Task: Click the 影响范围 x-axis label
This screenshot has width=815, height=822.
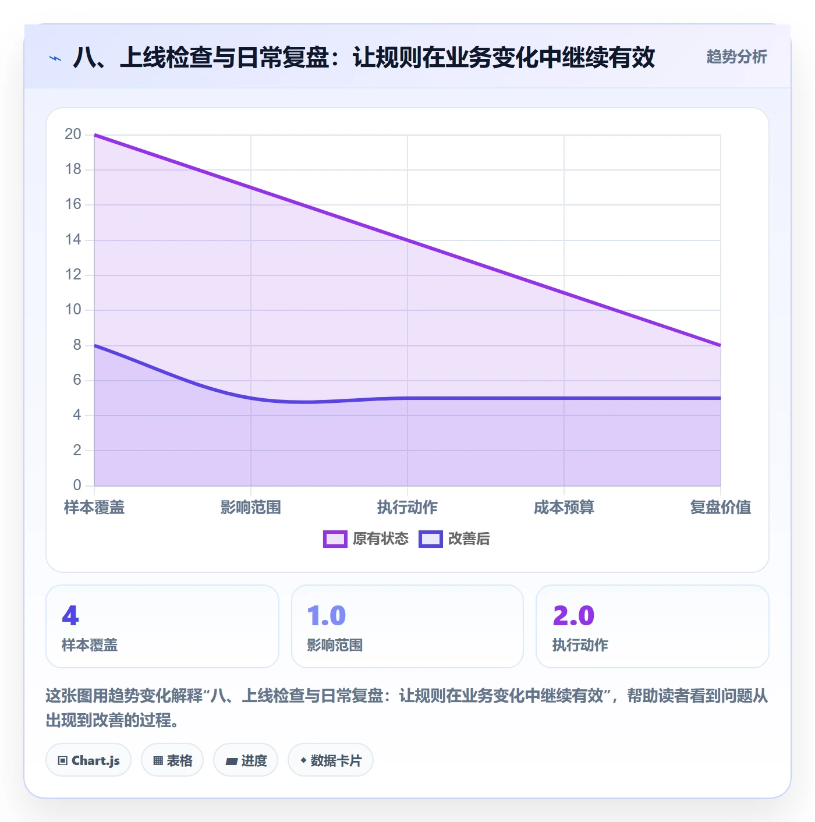Action: pyautogui.click(x=251, y=508)
